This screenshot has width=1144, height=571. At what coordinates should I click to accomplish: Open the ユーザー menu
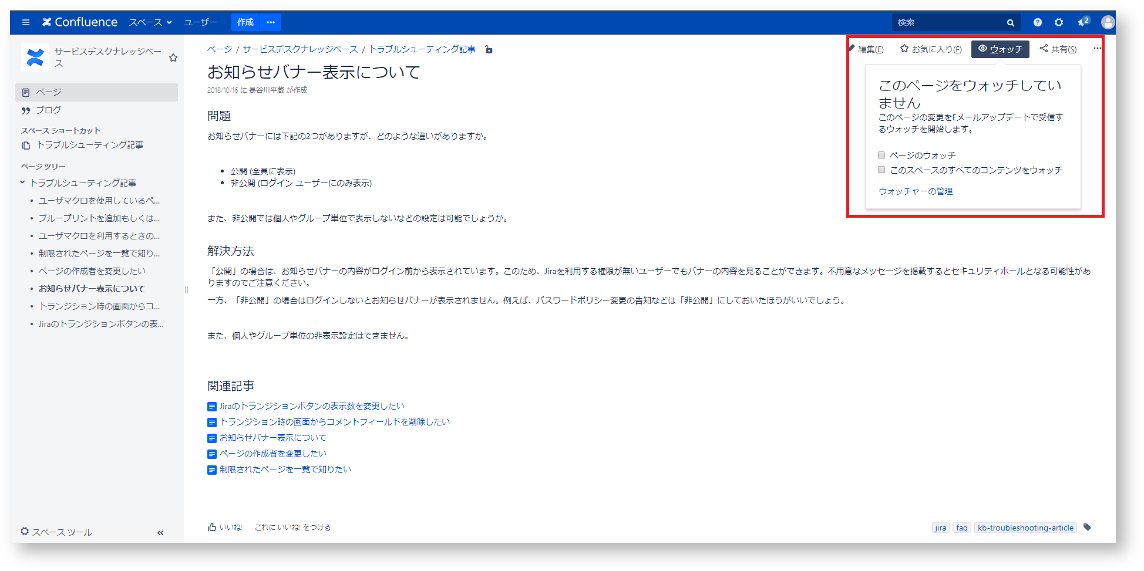(x=200, y=22)
